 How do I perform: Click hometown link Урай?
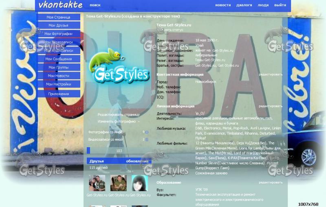click(199, 46)
